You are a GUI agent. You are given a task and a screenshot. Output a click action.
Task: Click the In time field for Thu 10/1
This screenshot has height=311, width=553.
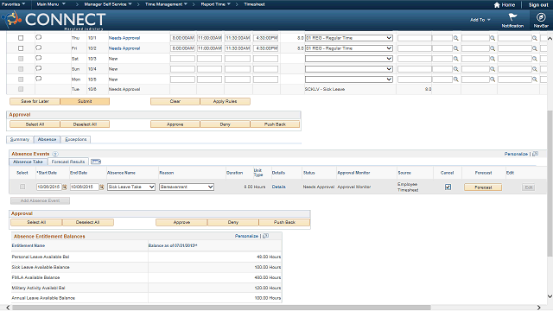tap(182, 38)
